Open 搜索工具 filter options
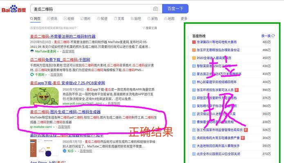284x163 pixels. (x=150, y=28)
